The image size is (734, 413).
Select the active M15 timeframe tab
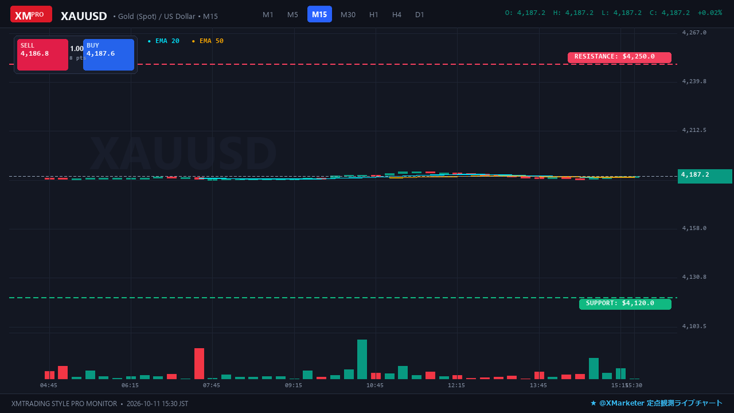[319, 14]
